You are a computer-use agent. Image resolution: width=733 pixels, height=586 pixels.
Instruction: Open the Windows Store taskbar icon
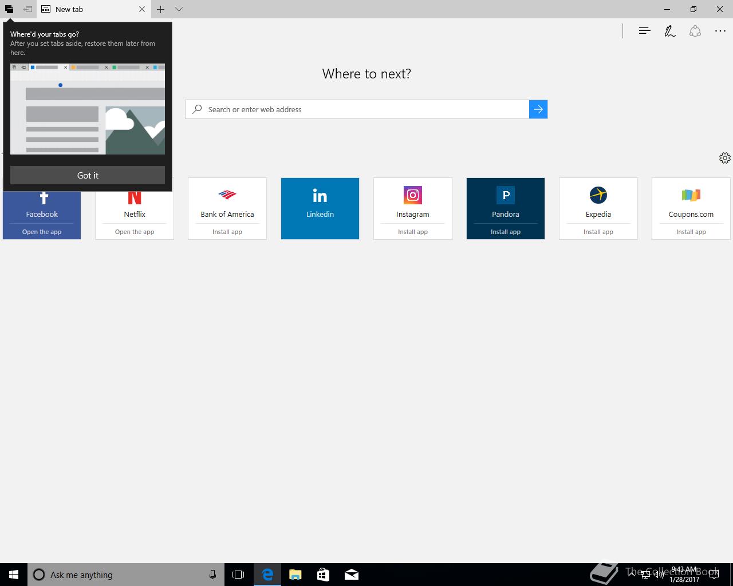pos(324,575)
